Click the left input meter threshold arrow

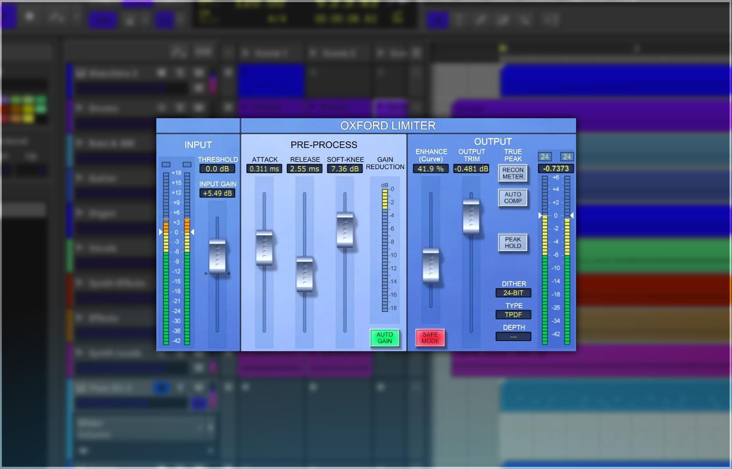(x=161, y=232)
